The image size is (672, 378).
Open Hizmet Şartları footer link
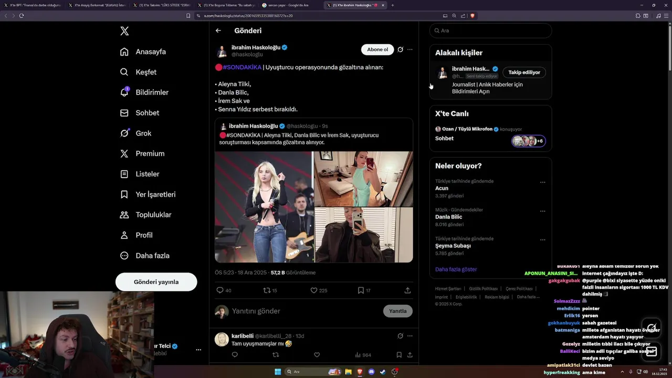[x=448, y=289]
